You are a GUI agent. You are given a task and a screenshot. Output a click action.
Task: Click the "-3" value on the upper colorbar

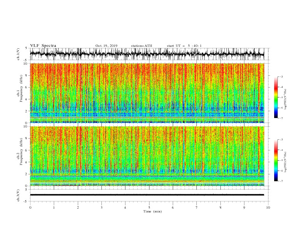click(281, 77)
